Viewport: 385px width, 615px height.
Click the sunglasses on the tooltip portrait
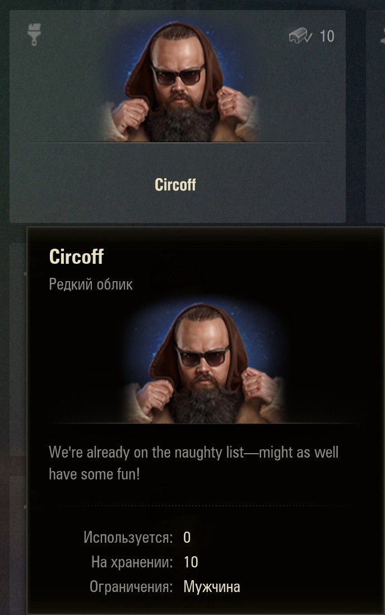[x=202, y=355]
